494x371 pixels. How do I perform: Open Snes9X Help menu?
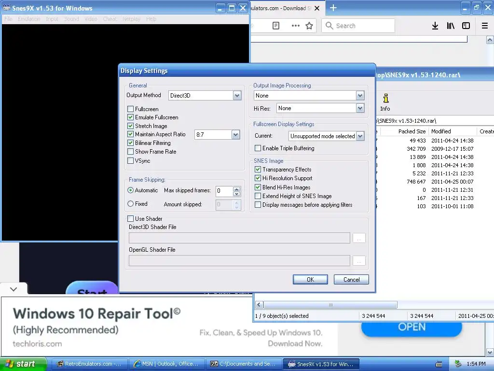tap(151, 19)
